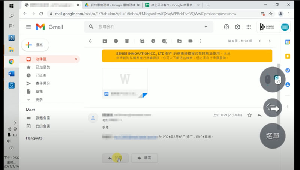Image resolution: width=300 pixels, height=170 pixels.
Task: Click the 轉寄 forward button
Action: (144, 158)
